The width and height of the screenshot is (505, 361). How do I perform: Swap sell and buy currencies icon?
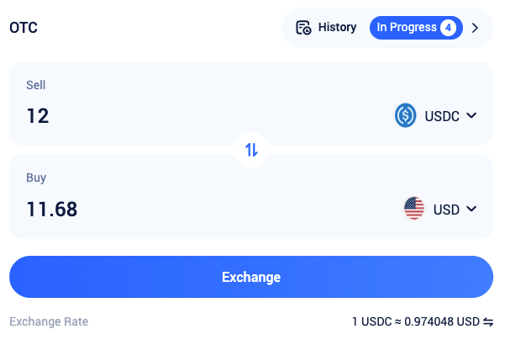[x=251, y=150]
